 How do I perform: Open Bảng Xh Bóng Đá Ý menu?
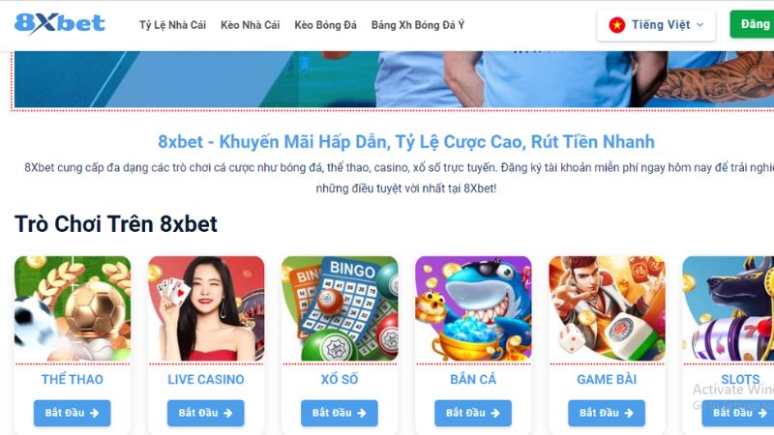click(x=418, y=25)
